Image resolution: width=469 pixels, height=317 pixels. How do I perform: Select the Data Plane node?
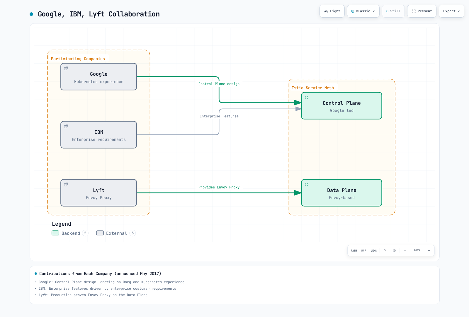(x=342, y=193)
